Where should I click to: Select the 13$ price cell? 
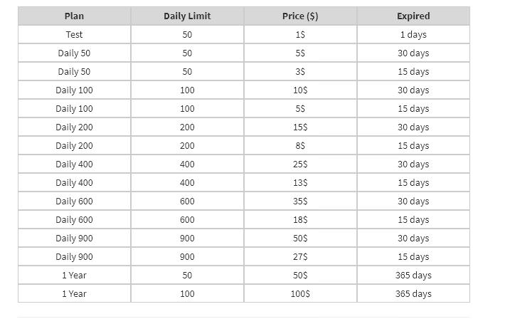300,183
